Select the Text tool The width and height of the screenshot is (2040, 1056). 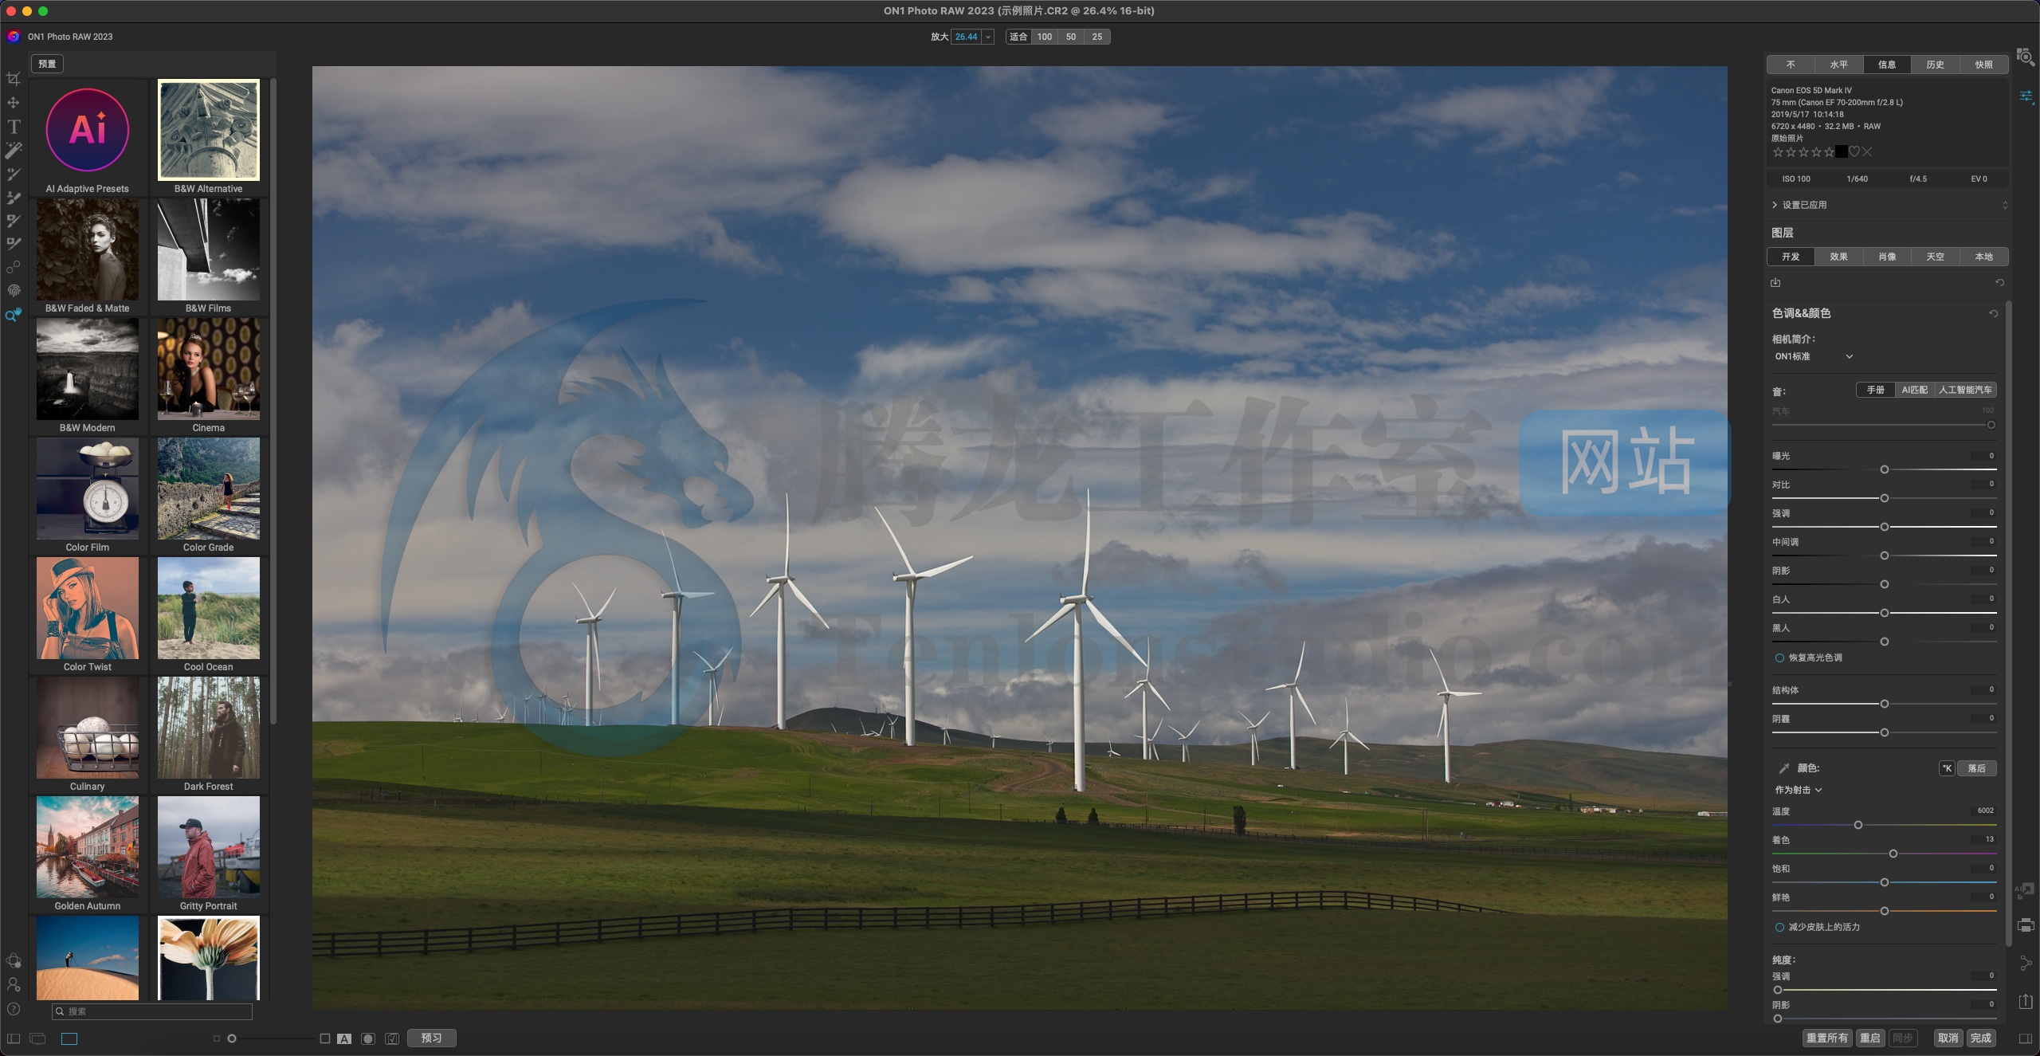[x=14, y=127]
